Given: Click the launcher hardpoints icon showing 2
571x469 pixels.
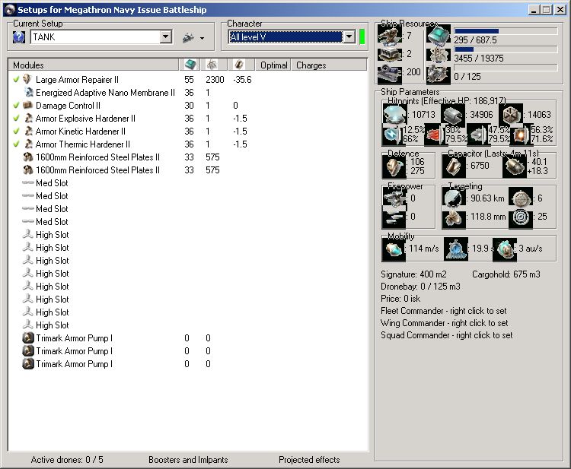Looking at the screenshot, I should pos(390,54).
